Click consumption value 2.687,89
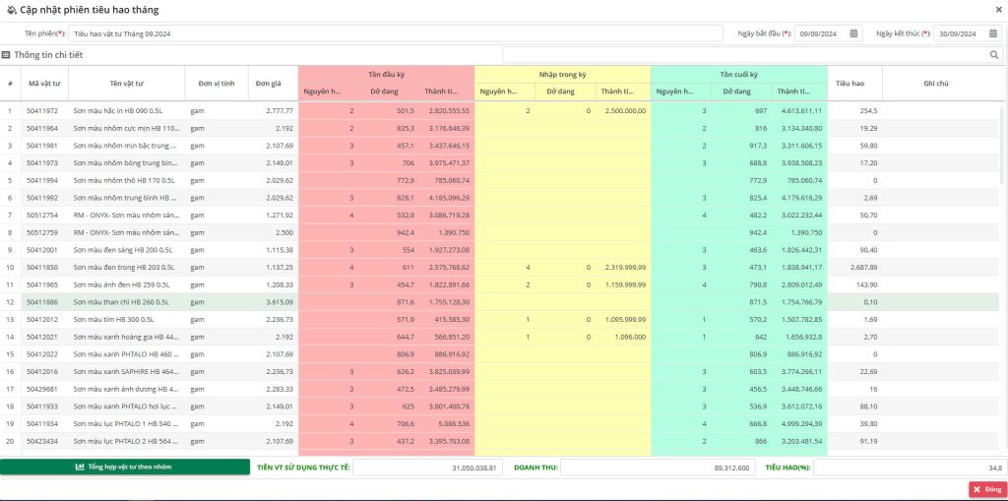1008x501 pixels. (x=863, y=268)
